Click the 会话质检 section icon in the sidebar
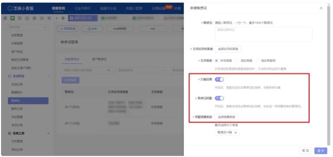The image size is (333, 157). (x=10, y=76)
